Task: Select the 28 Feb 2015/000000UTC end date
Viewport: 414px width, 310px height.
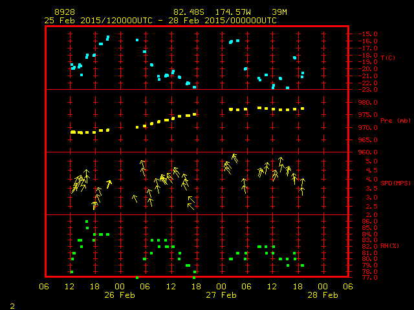Action: coord(223,21)
